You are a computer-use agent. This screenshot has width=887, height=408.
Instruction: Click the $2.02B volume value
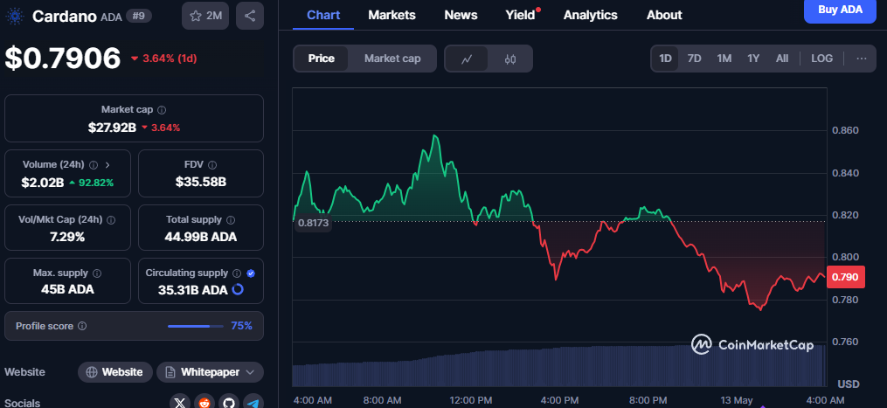43,183
